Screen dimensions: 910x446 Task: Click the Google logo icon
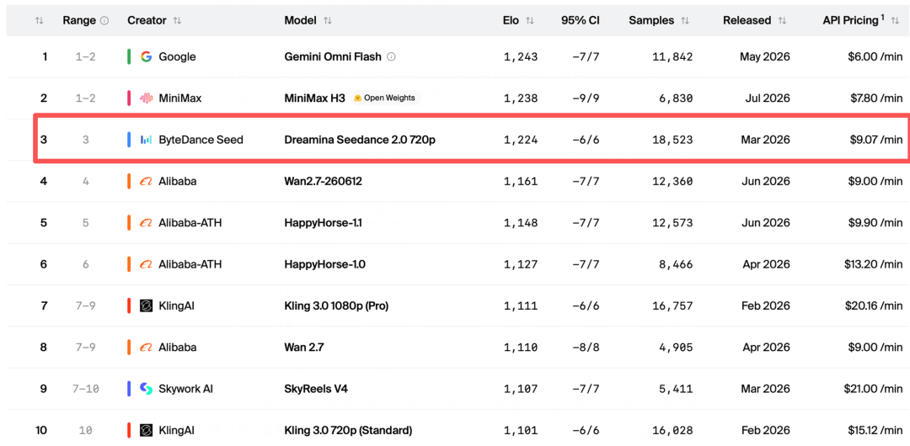[147, 57]
